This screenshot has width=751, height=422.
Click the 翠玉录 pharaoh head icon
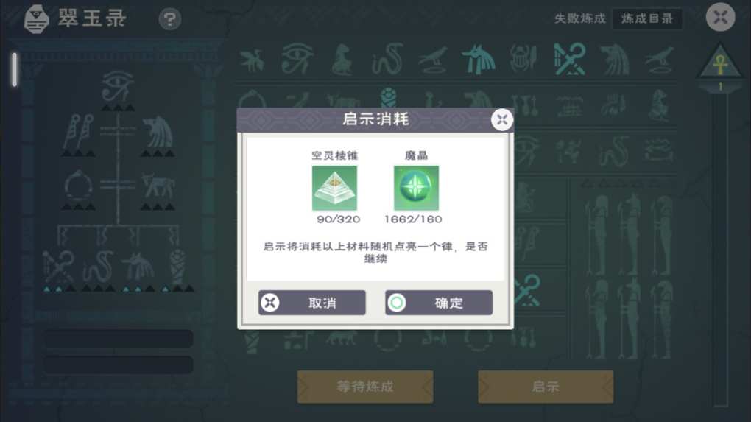coord(36,19)
